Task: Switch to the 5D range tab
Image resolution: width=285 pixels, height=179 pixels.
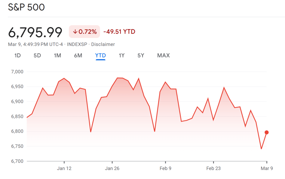Action: point(37,55)
